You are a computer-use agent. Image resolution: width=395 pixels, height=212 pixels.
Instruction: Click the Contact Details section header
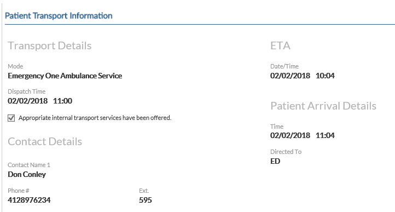pyautogui.click(x=45, y=141)
